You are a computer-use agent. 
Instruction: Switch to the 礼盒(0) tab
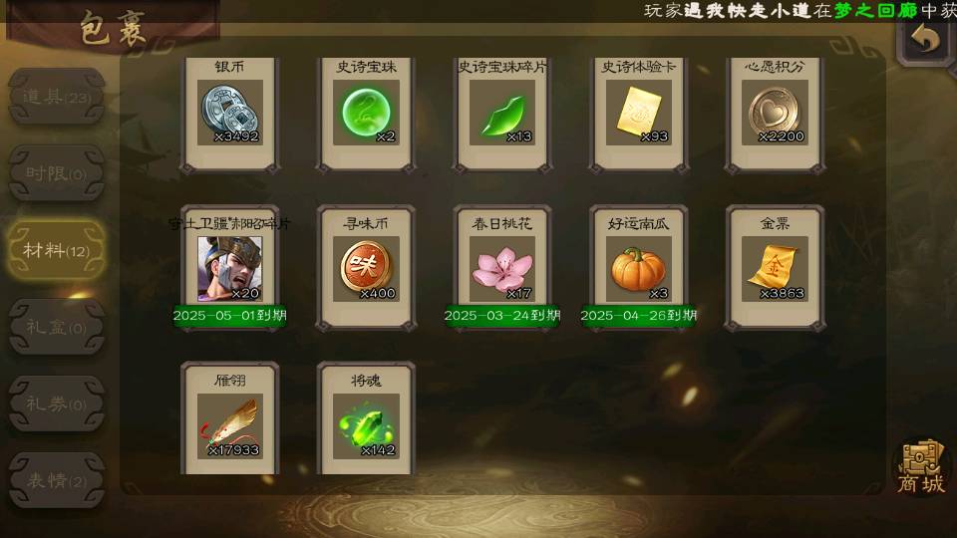pyautogui.click(x=56, y=328)
